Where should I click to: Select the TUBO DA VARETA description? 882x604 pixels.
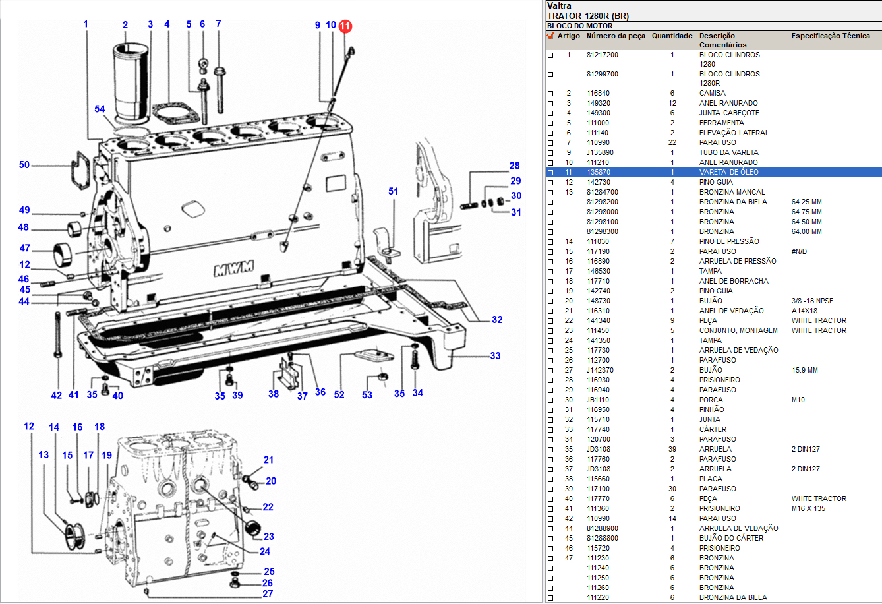[x=728, y=153]
